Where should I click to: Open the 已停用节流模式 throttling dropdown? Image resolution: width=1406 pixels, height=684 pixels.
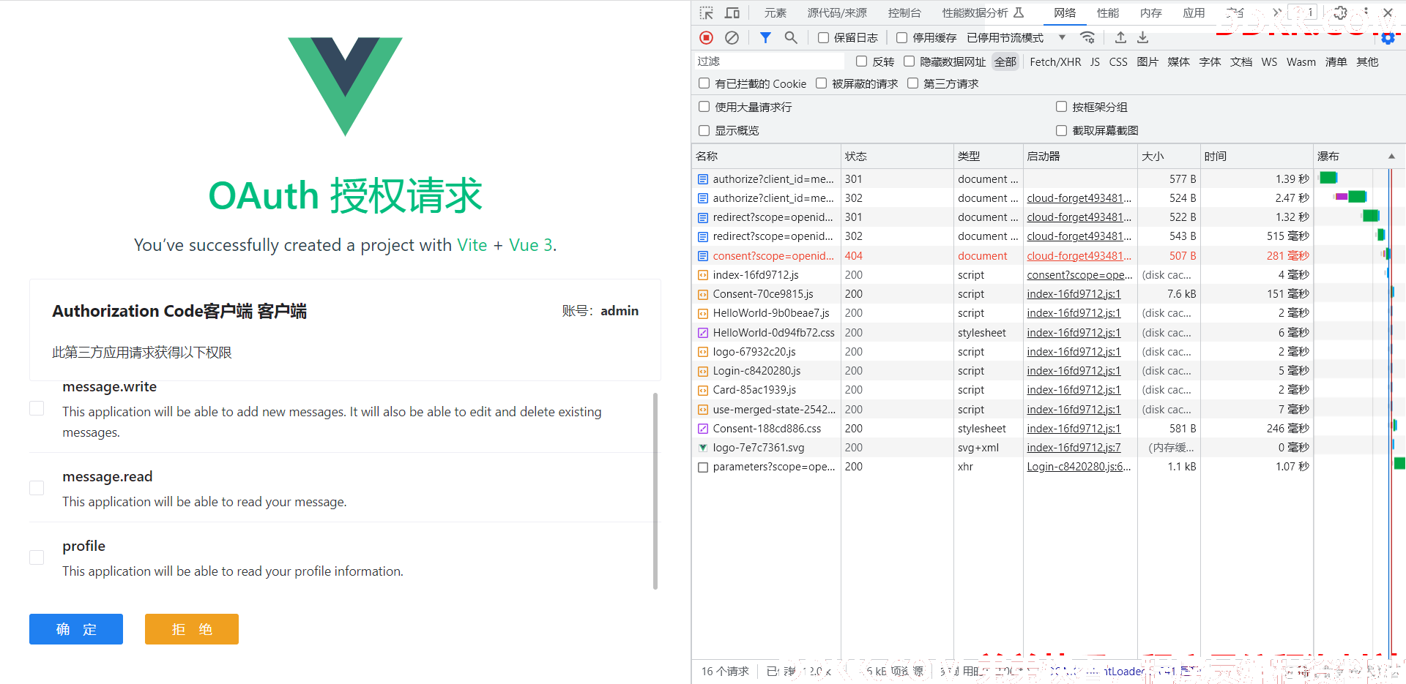[1016, 37]
